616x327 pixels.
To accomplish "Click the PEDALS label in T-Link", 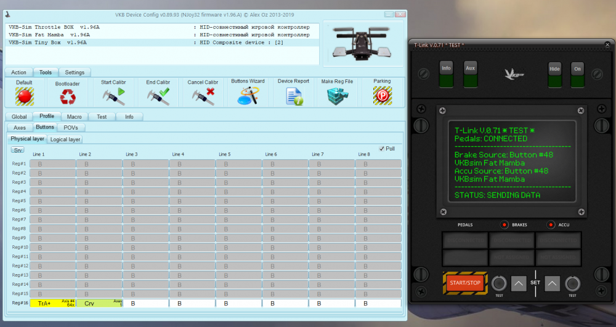I will click(465, 225).
